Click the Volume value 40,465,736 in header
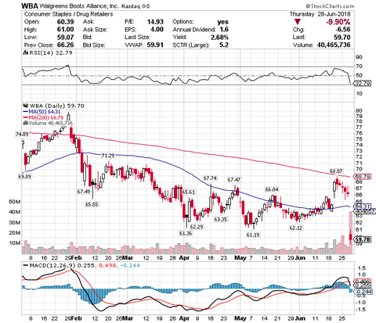The width and height of the screenshot is (376, 323). point(334,45)
